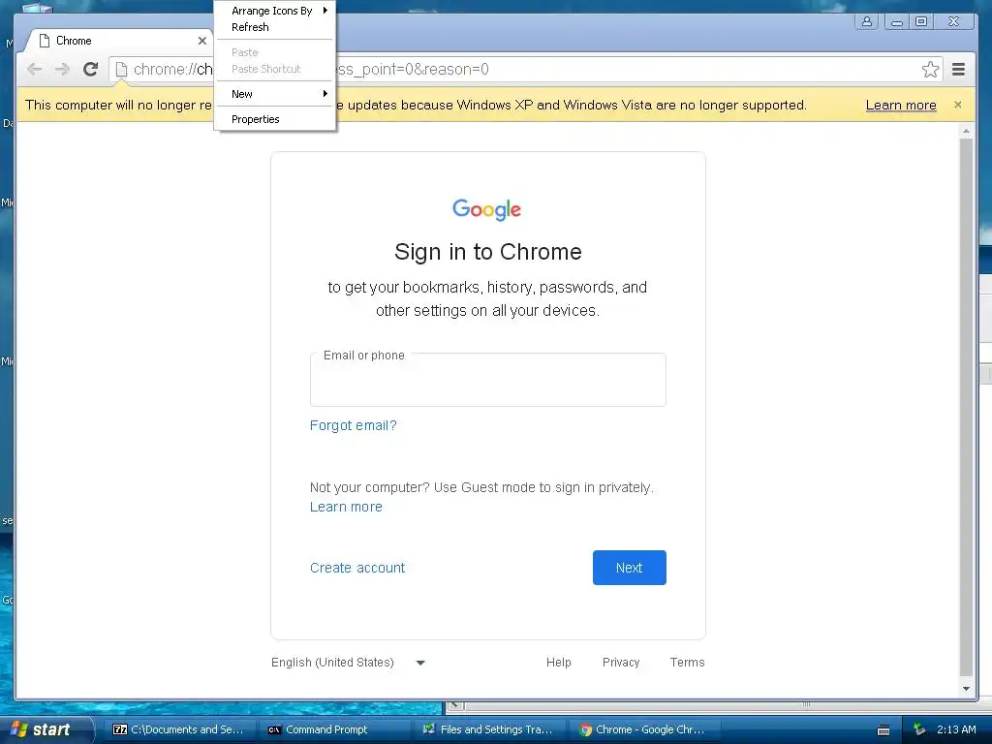Open the Help link in footer

559,663
